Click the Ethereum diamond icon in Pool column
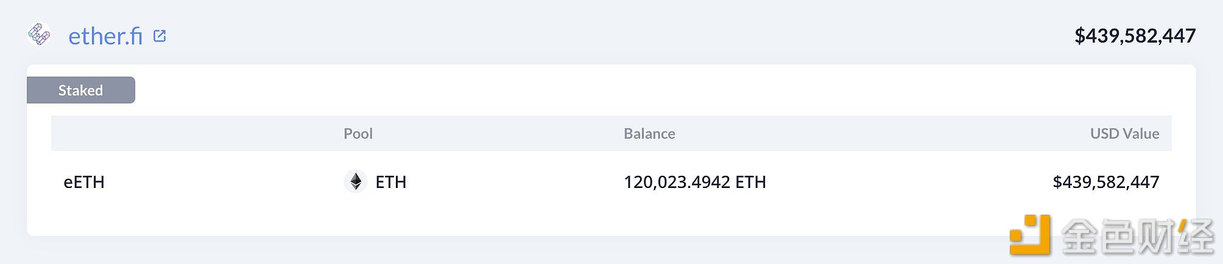This screenshot has width=1223, height=264. [356, 181]
